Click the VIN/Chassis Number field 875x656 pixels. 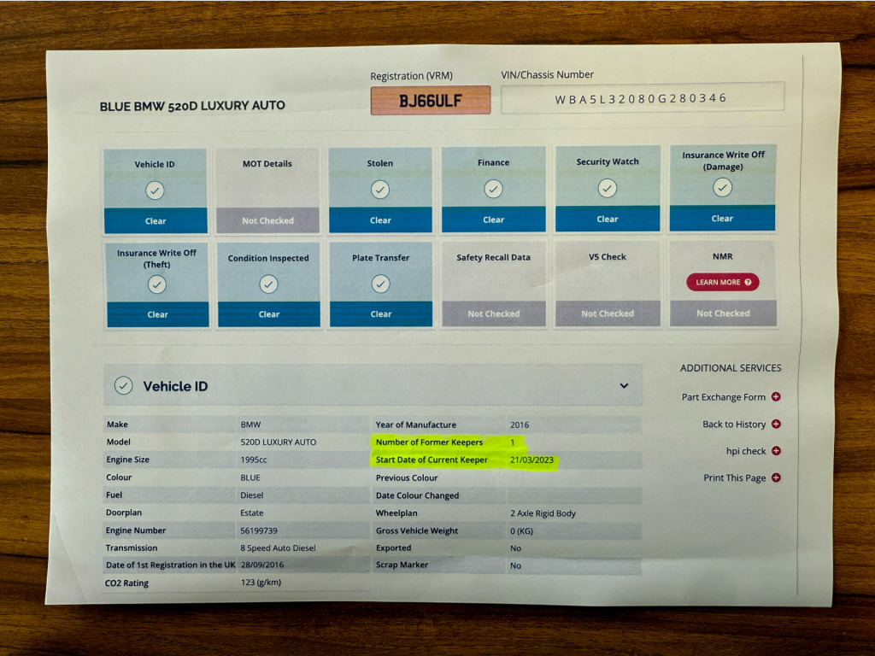tap(642, 98)
